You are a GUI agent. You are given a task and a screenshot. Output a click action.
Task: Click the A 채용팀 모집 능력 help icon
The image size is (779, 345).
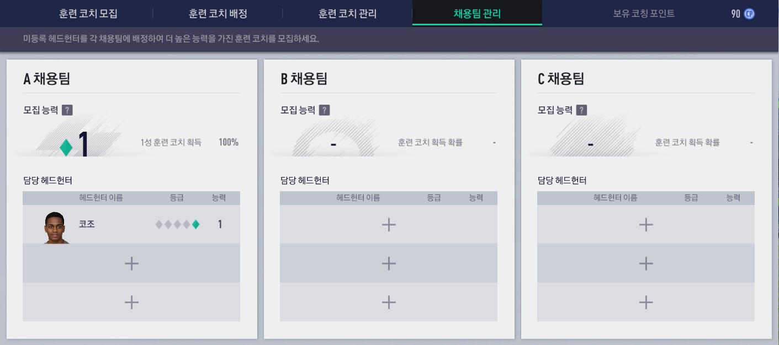tap(67, 110)
